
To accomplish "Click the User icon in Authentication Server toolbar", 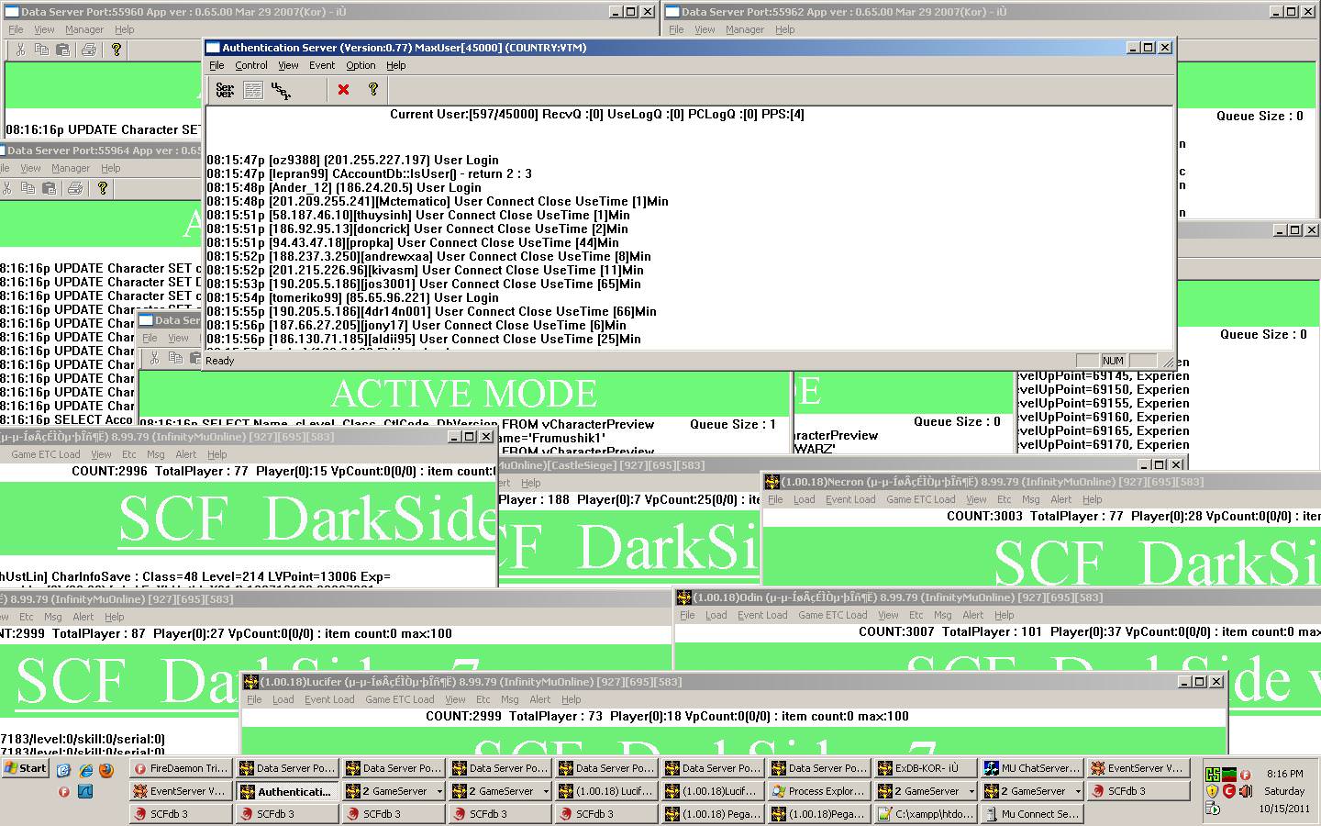I will pyautogui.click(x=281, y=90).
